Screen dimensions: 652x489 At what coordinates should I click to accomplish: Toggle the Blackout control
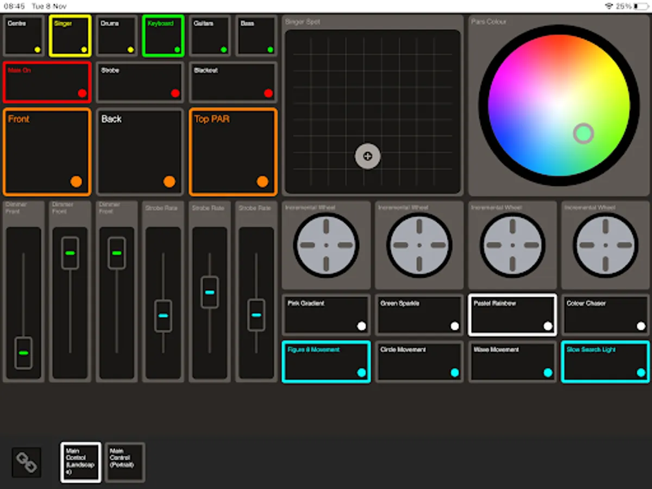click(233, 82)
